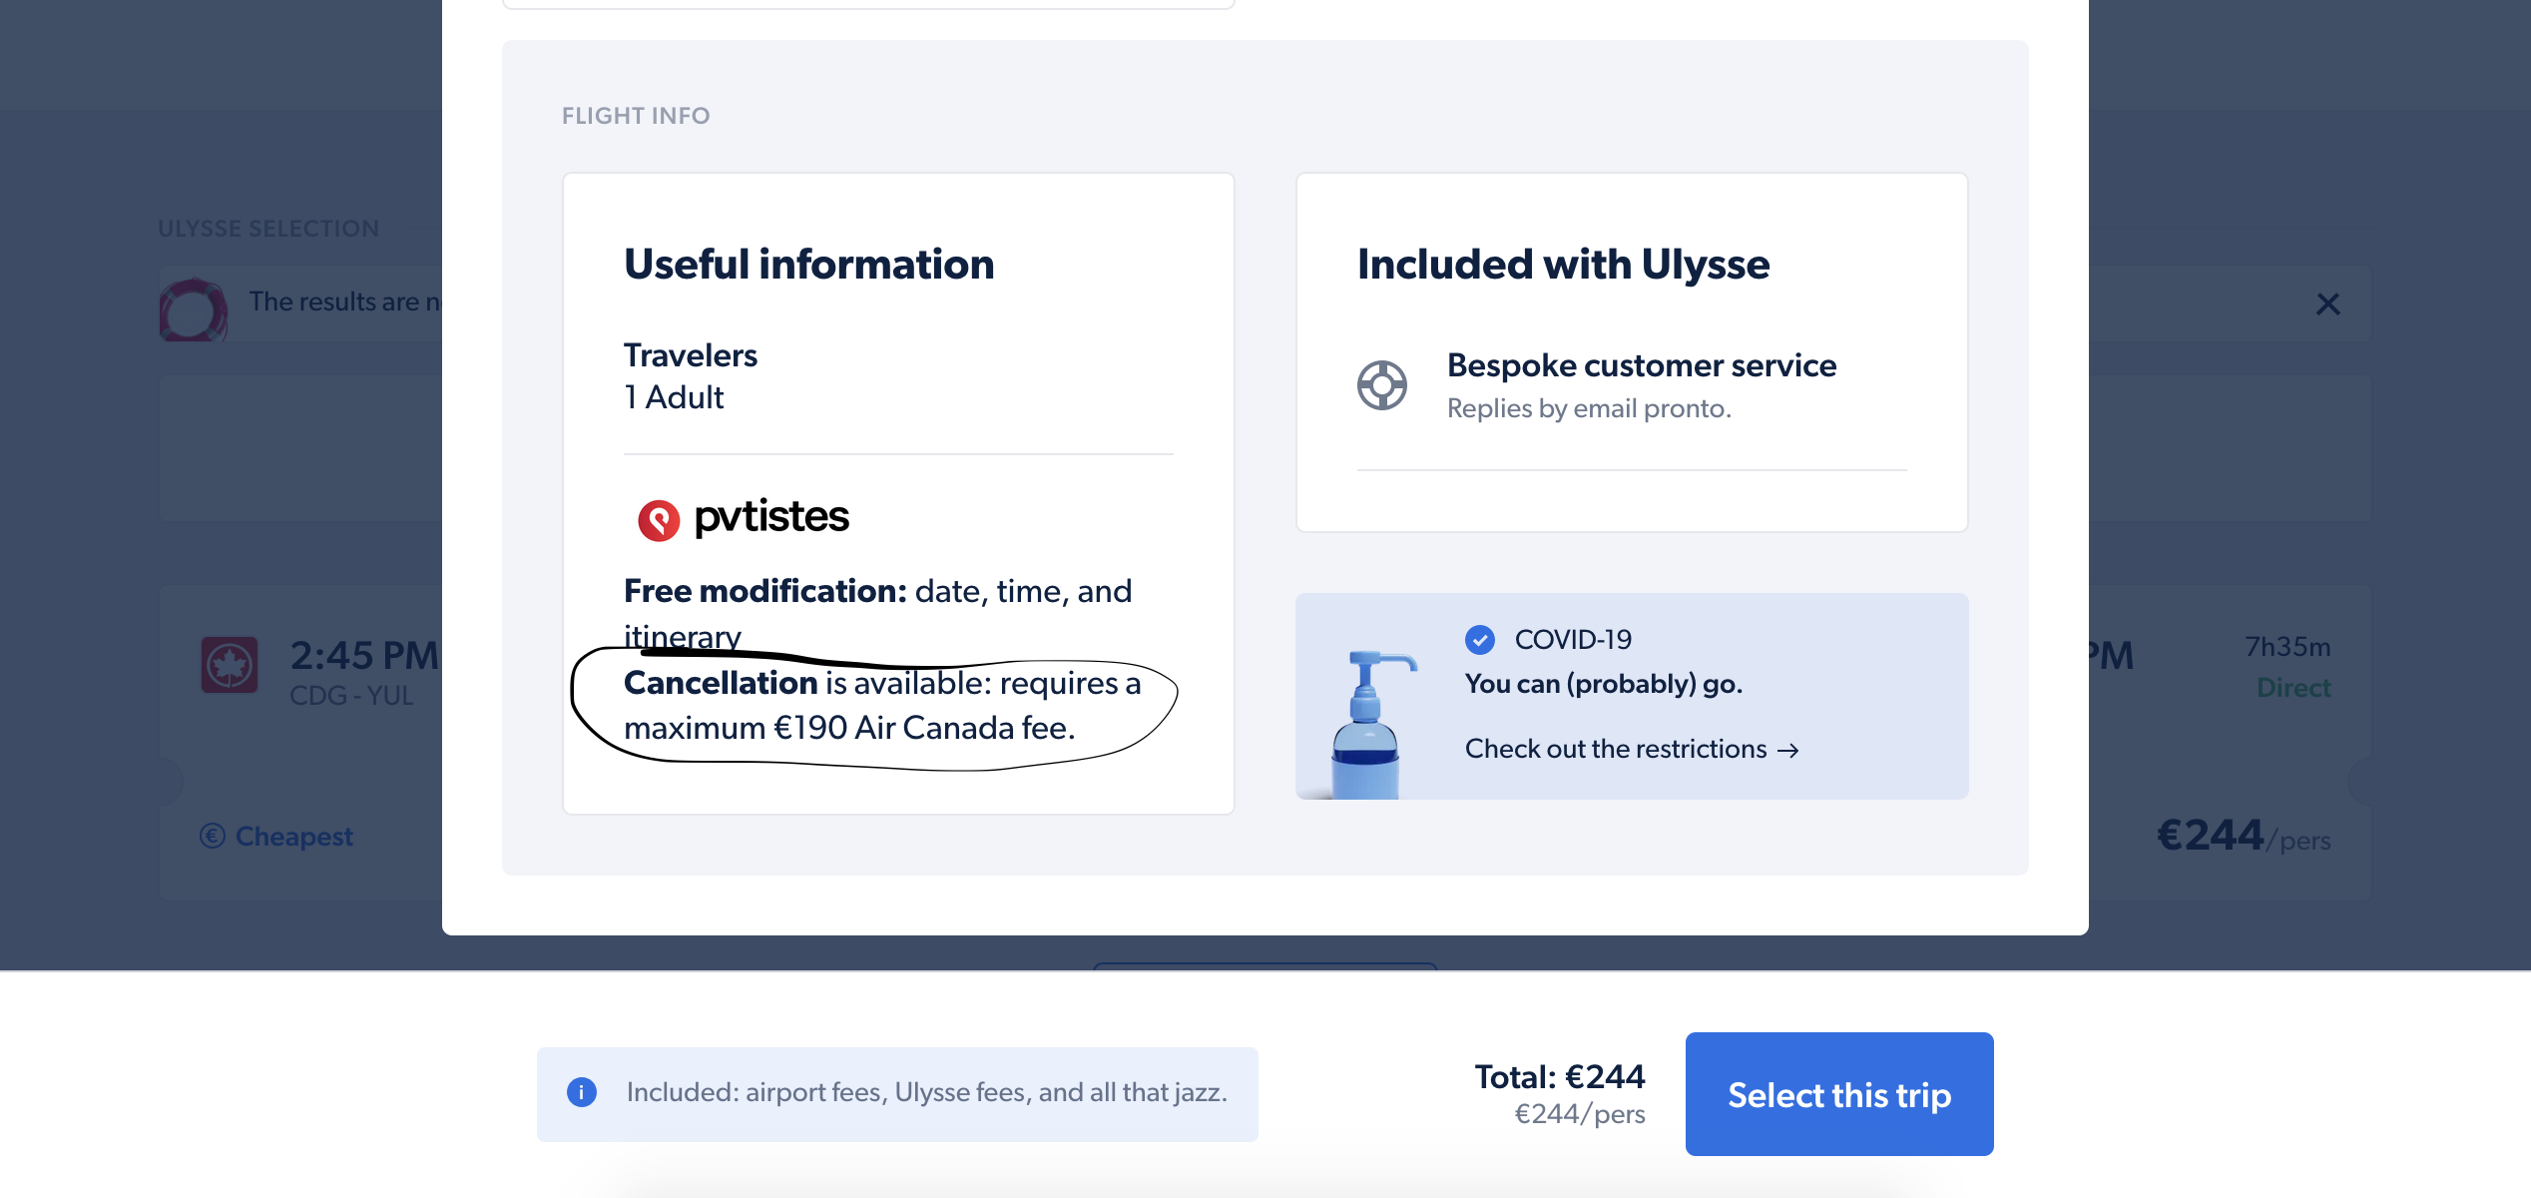
Task: Click the lifebuoy customer service icon
Action: point(1381,384)
